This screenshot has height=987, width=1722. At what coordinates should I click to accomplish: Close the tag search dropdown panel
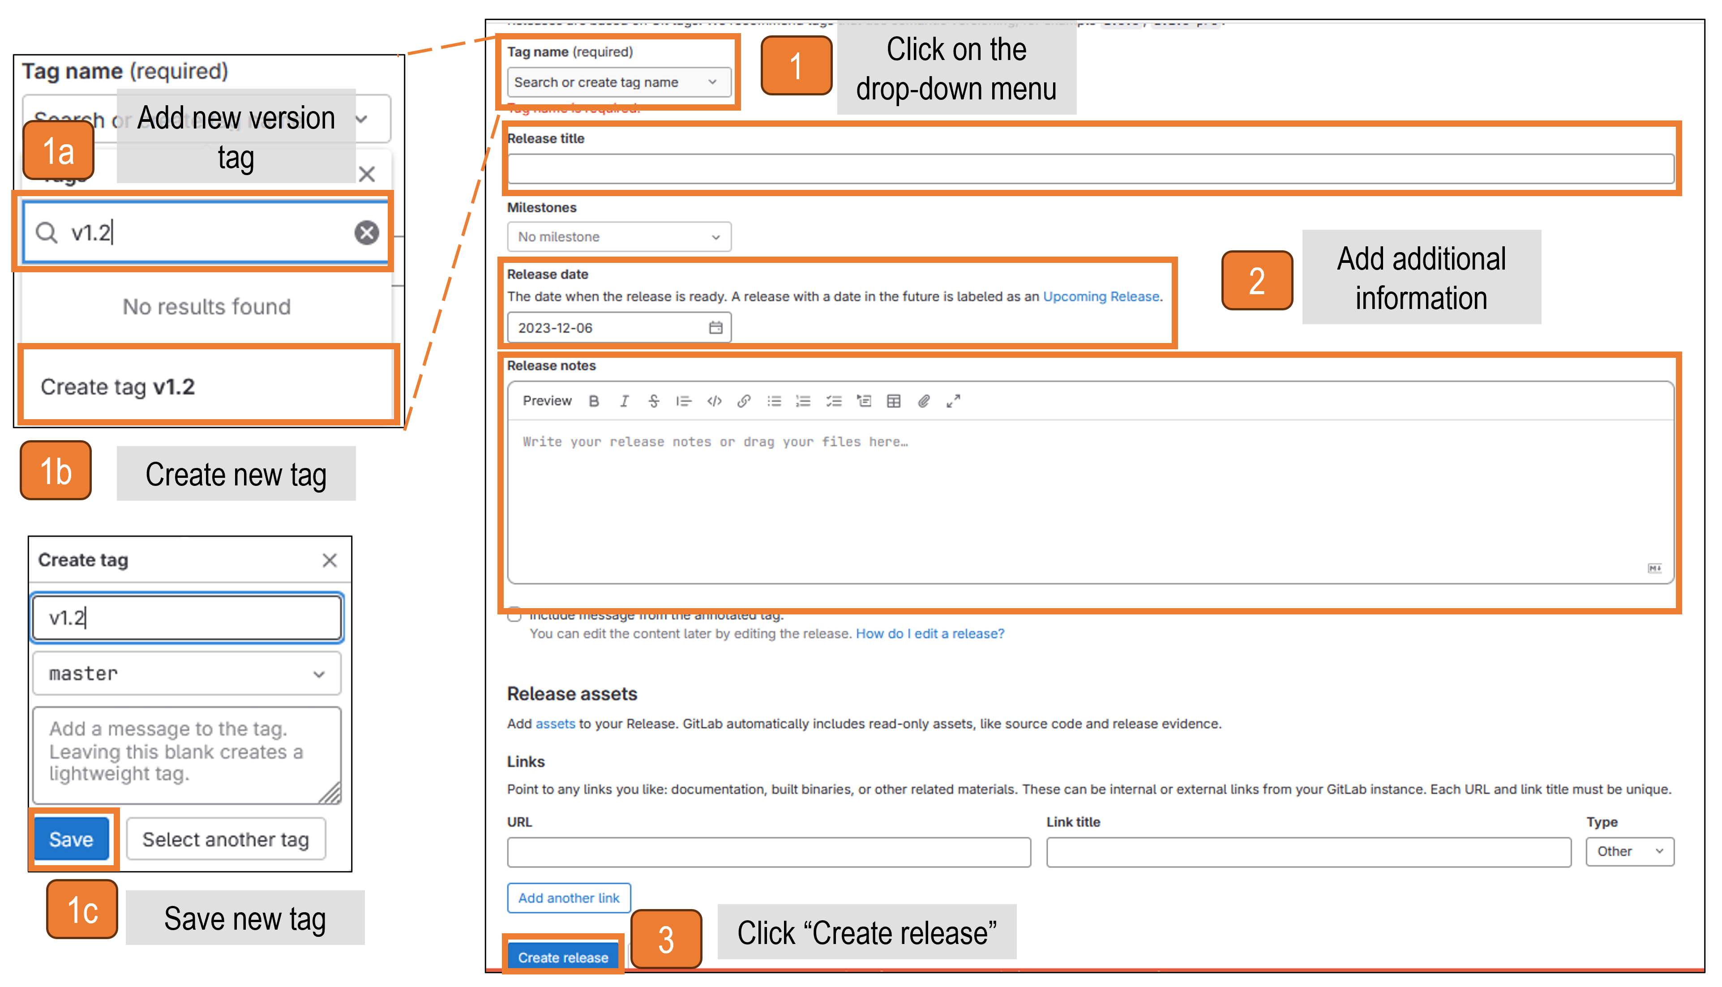367,174
